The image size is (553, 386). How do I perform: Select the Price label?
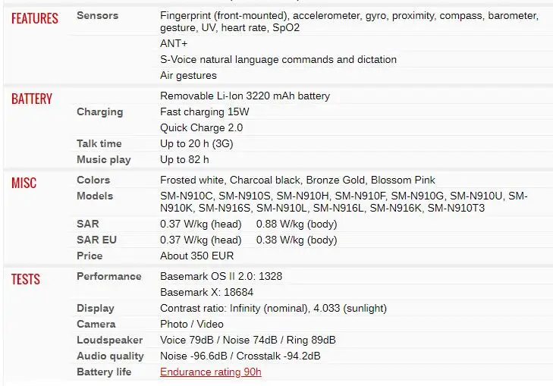[90, 256]
